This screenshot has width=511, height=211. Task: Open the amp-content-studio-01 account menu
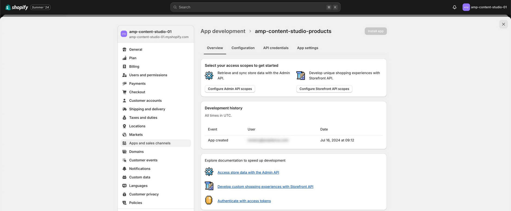(485, 7)
